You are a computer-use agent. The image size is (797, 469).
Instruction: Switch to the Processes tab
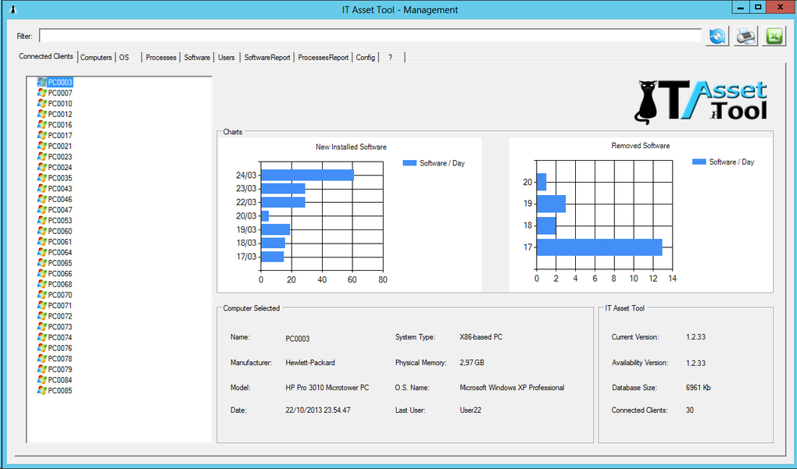[161, 57]
